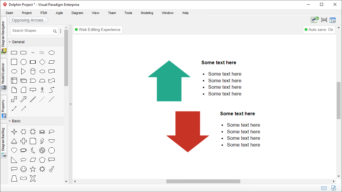Pick the Rectangle shape in the General palette
The width and height of the screenshot is (342, 192).
click(x=14, y=53)
